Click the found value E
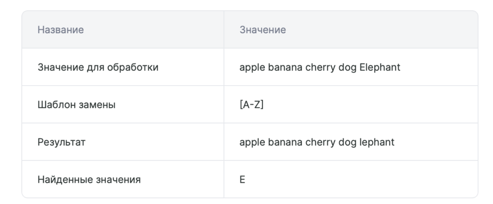 click(x=242, y=179)
